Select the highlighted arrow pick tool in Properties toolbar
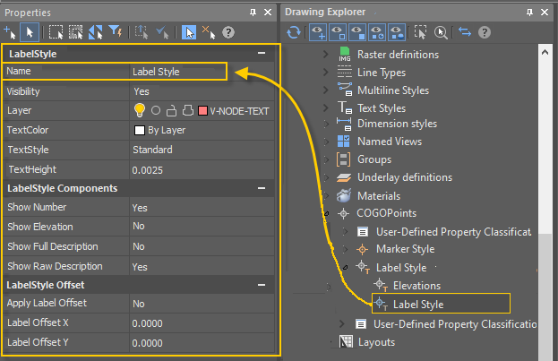This screenshot has width=558, height=361. [30, 32]
